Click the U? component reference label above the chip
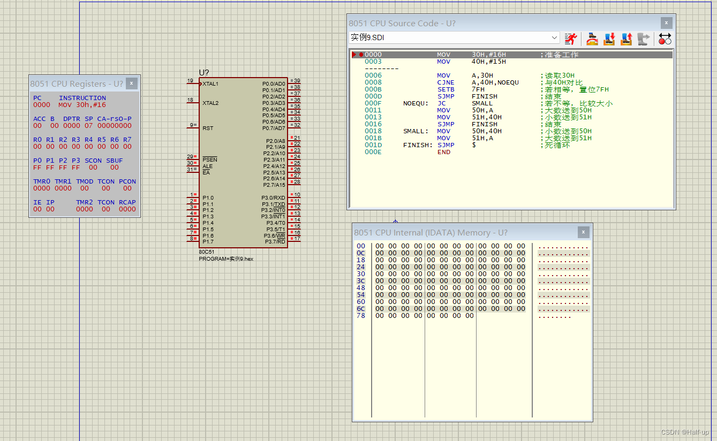 tap(204, 73)
